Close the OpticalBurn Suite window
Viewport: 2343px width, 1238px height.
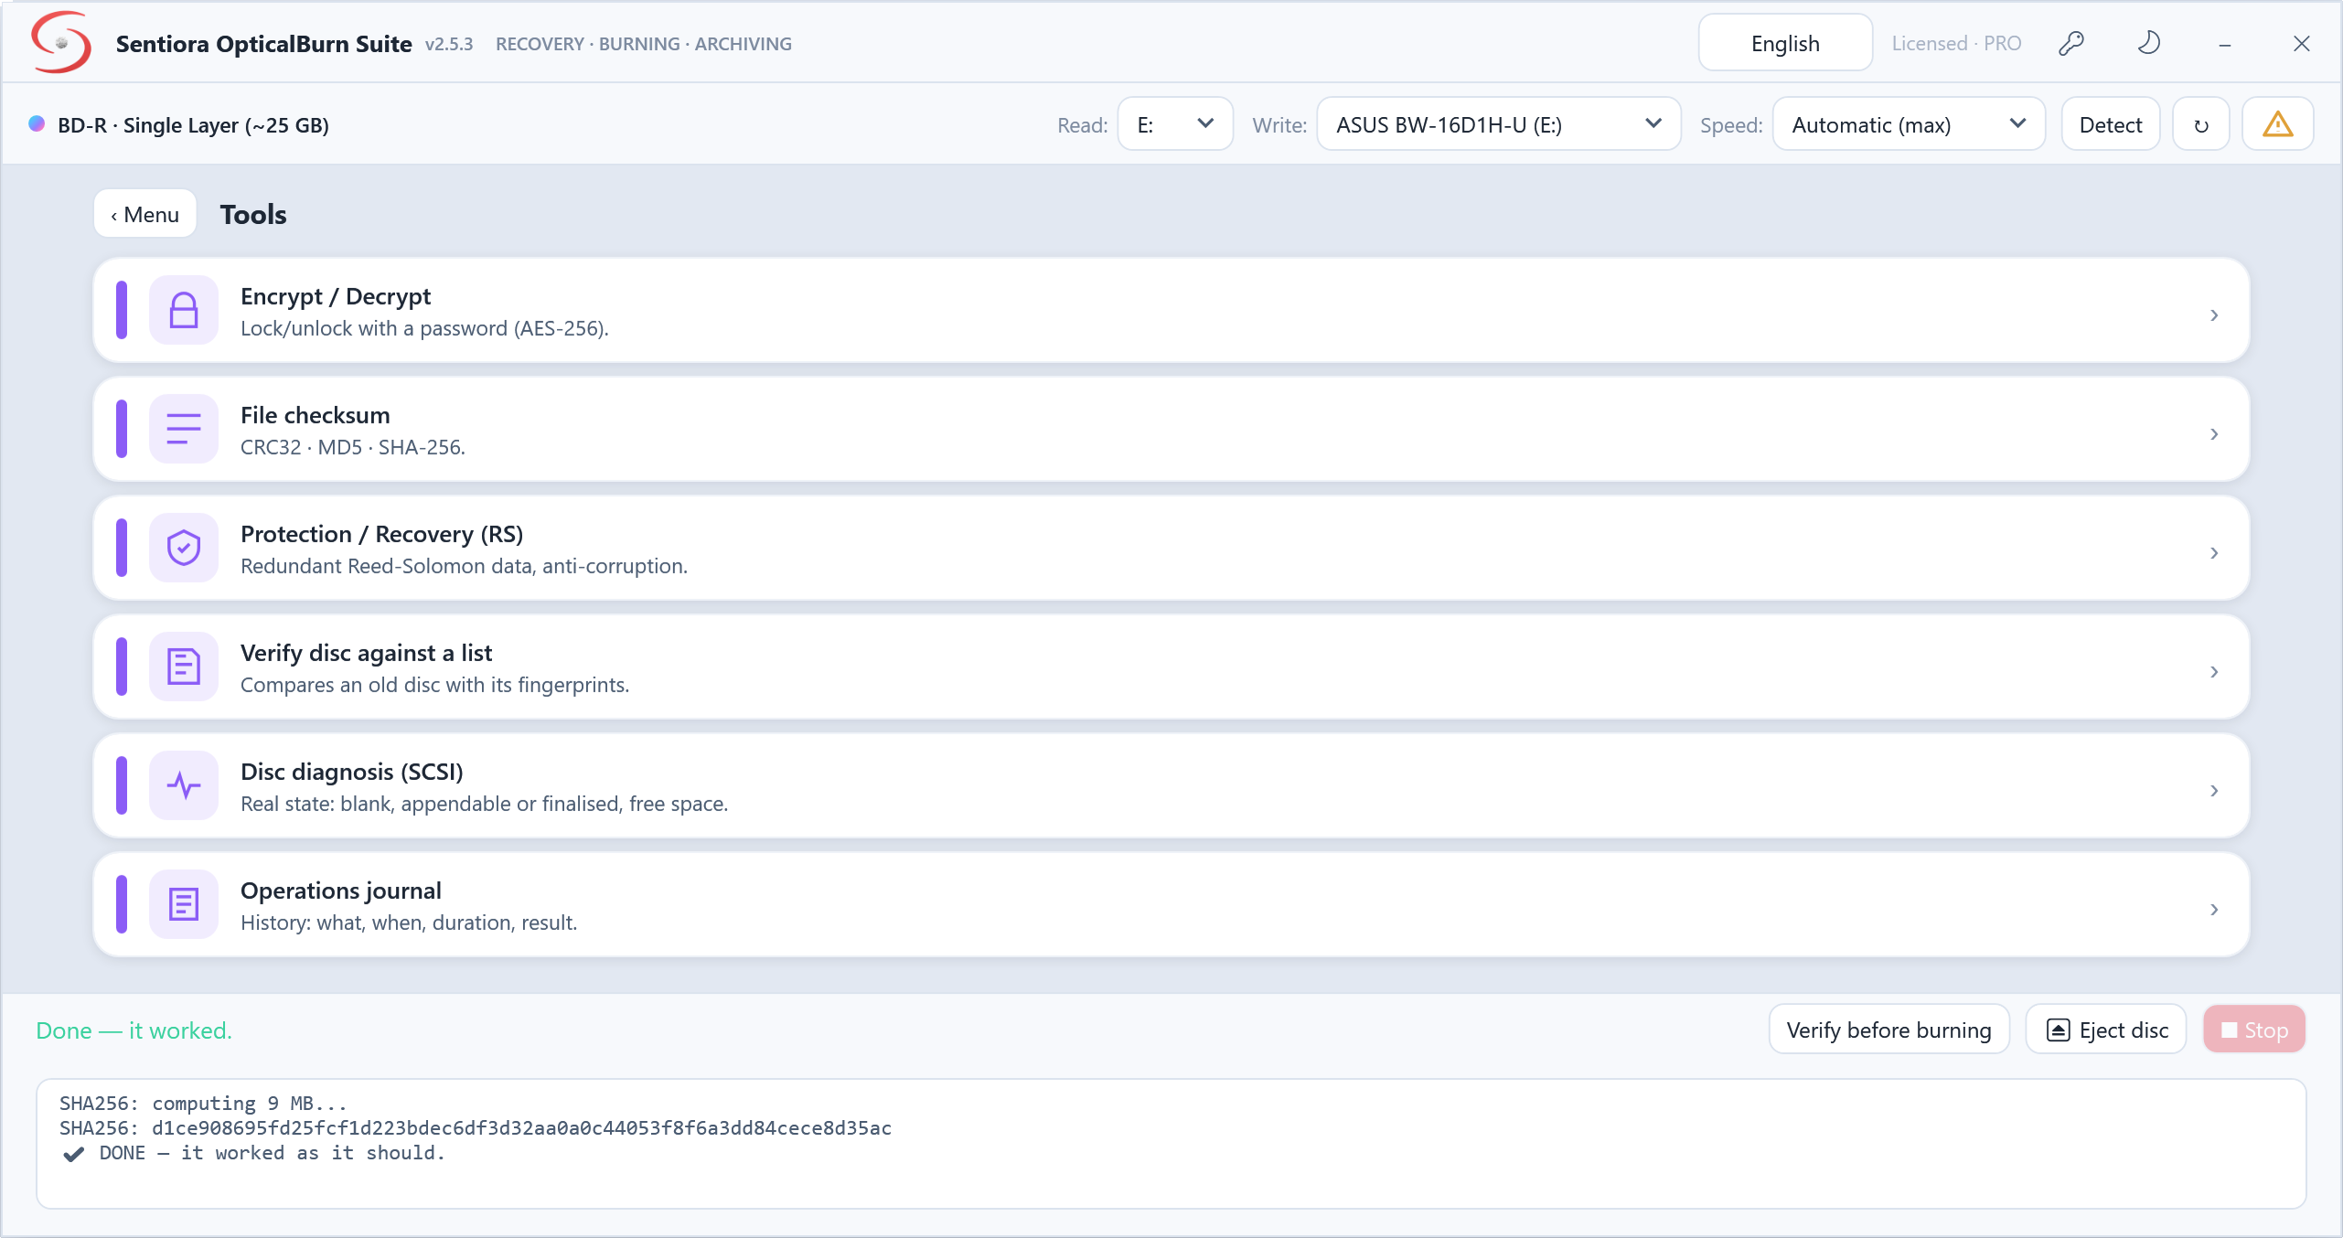[2302, 43]
